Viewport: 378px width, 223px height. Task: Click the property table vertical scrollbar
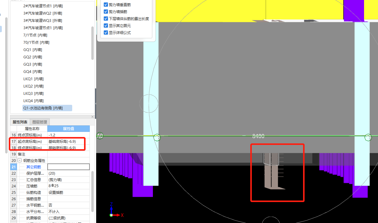[x=93, y=191]
